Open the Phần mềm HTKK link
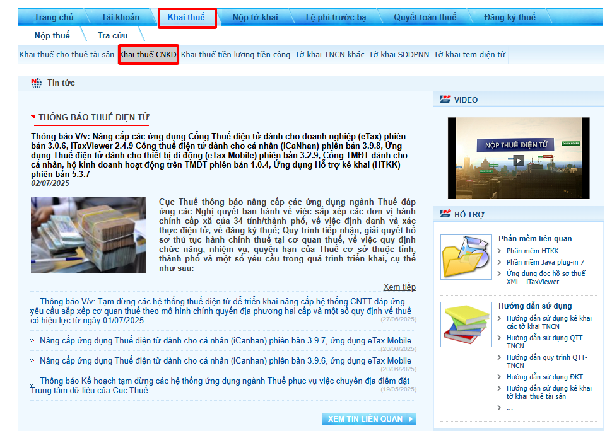The image size is (612, 431). click(532, 251)
